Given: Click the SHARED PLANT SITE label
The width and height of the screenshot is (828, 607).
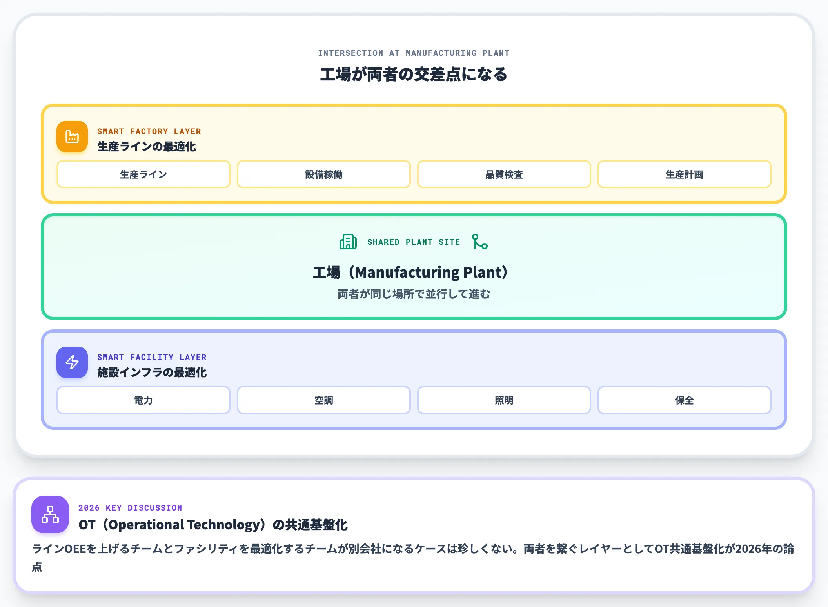Looking at the screenshot, I should (x=414, y=242).
